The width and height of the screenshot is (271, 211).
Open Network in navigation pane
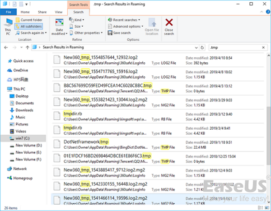click(x=17, y=169)
